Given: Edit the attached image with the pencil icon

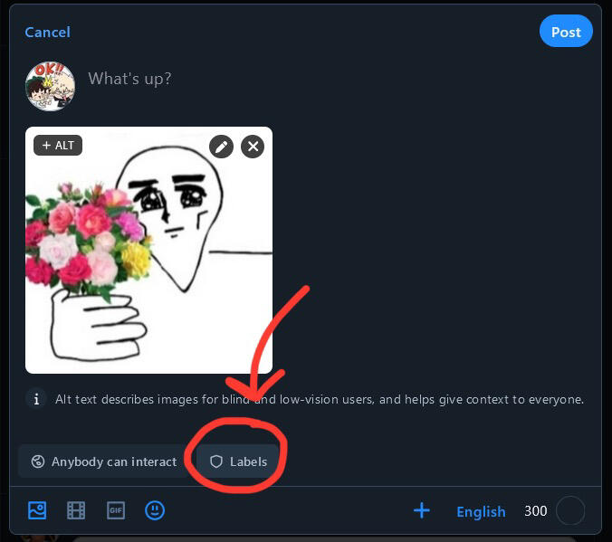Looking at the screenshot, I should point(221,146).
